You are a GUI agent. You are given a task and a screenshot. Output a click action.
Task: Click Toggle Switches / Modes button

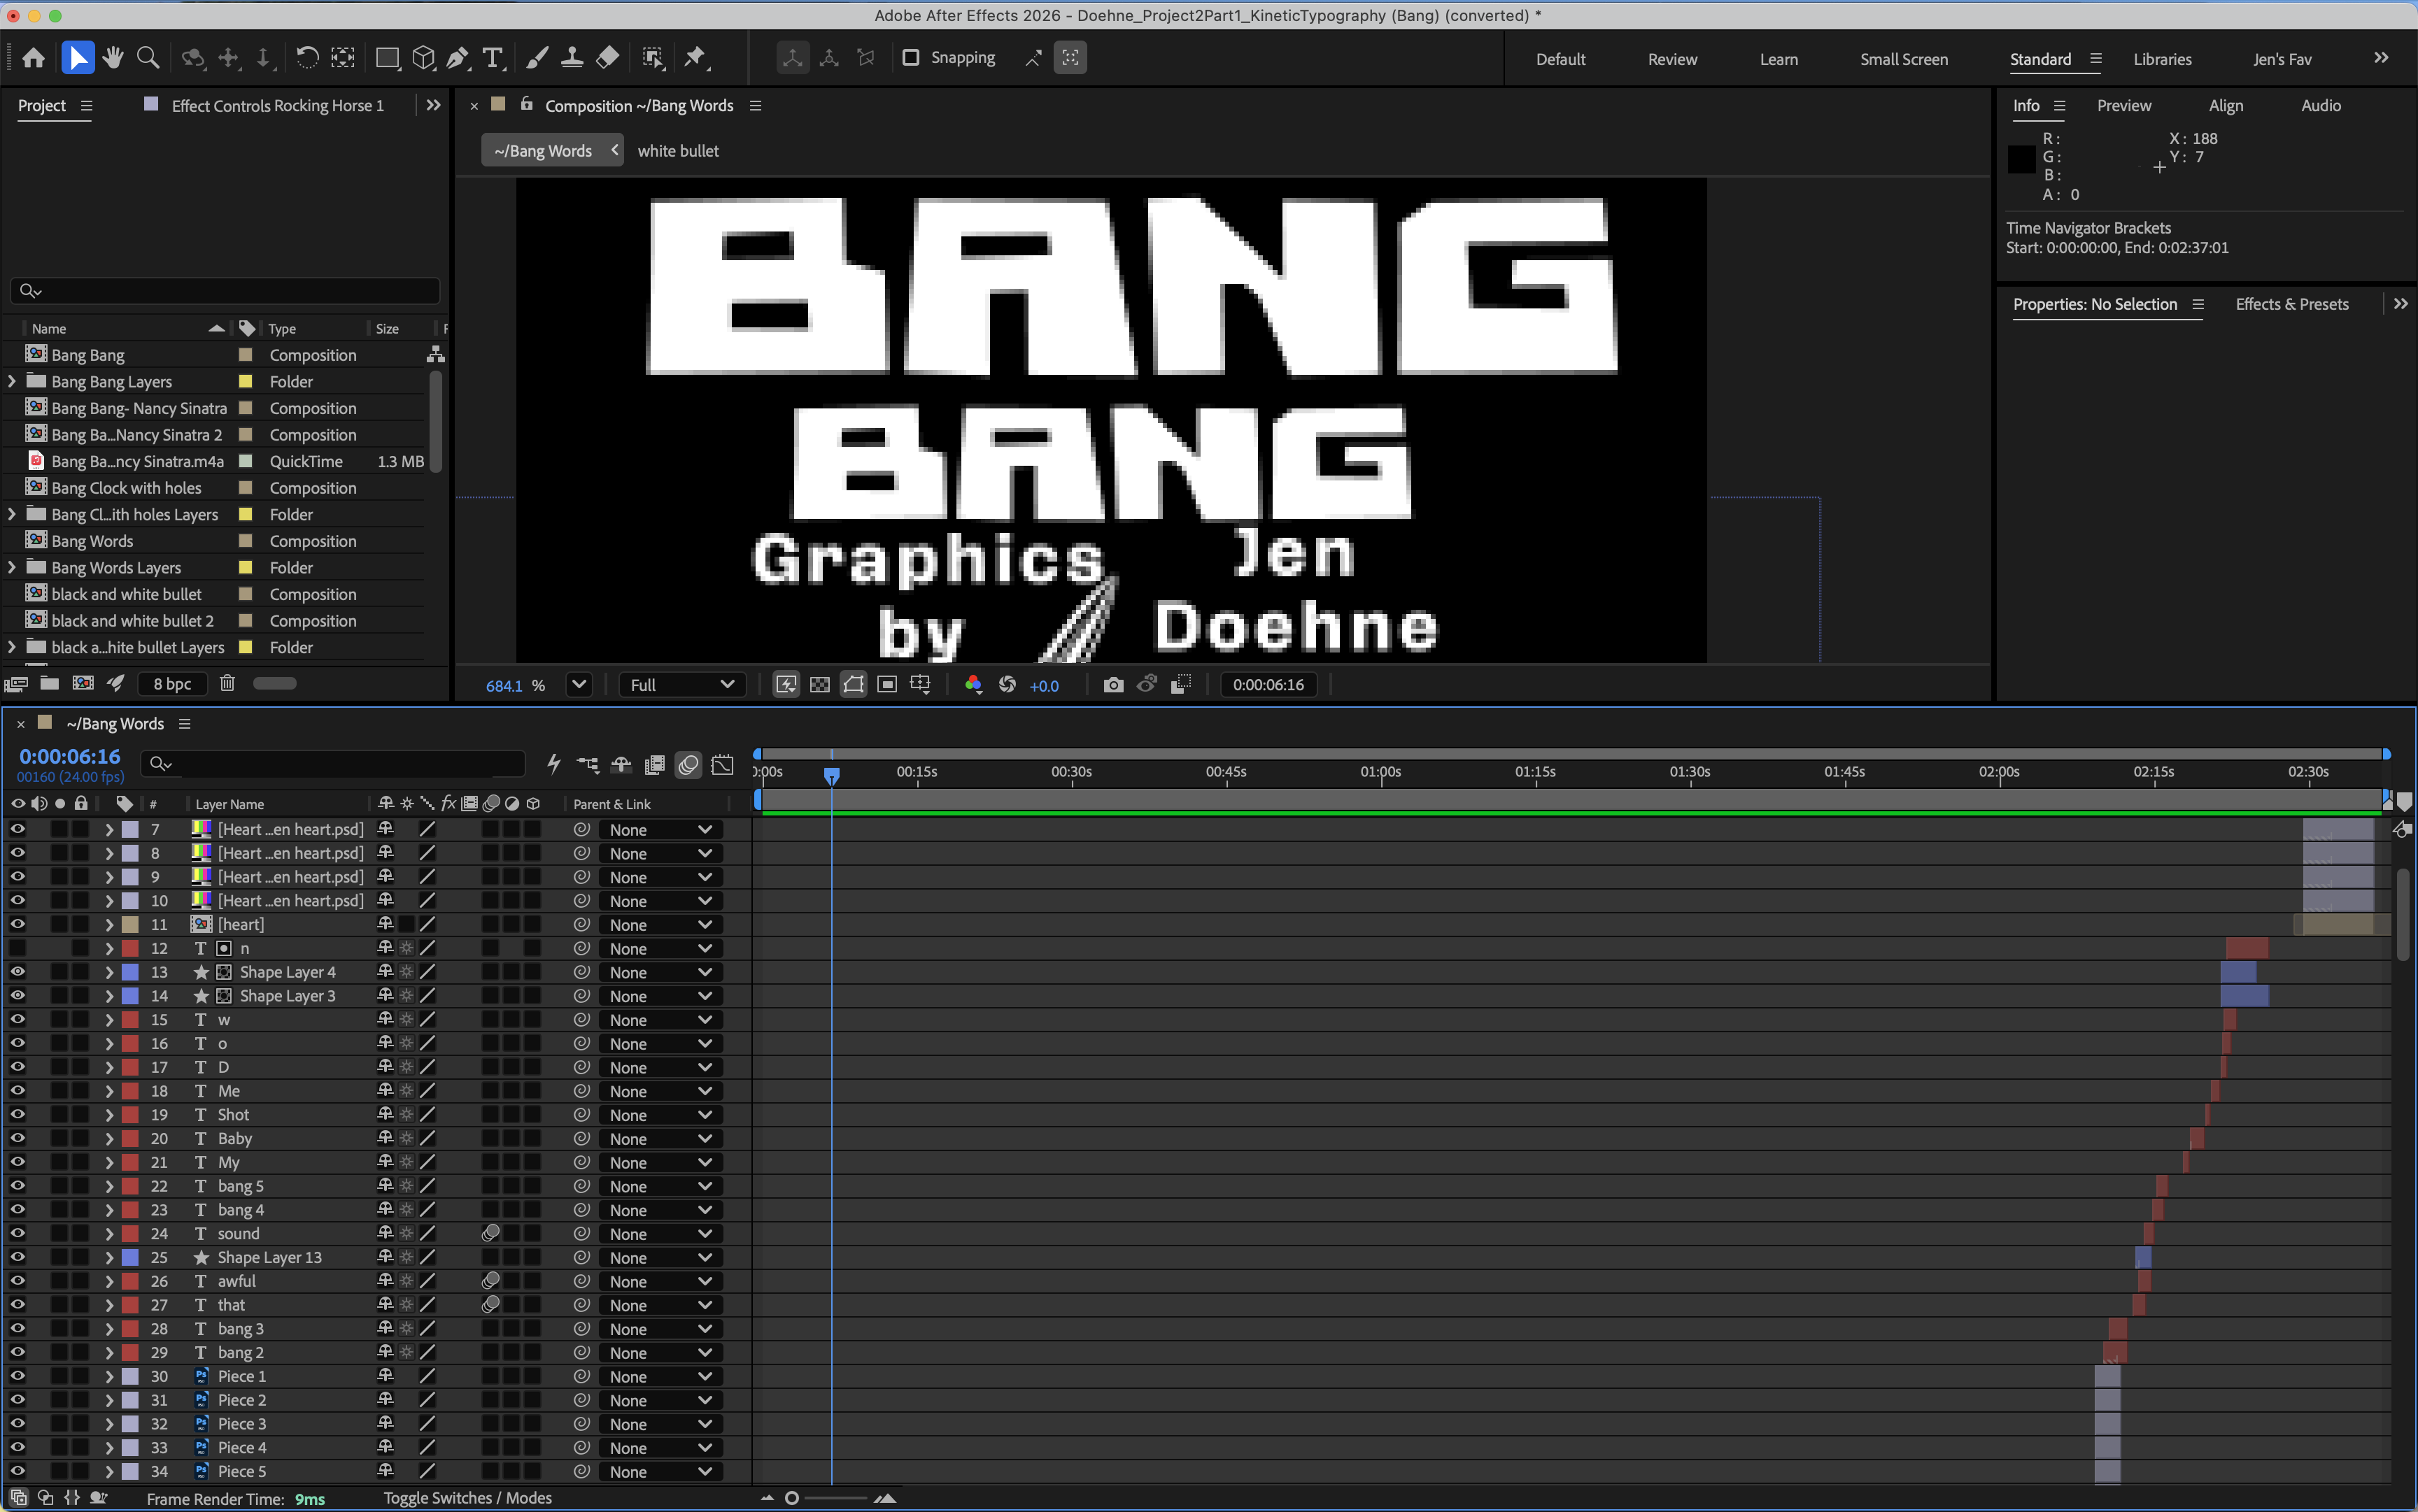pyautogui.click(x=467, y=1497)
